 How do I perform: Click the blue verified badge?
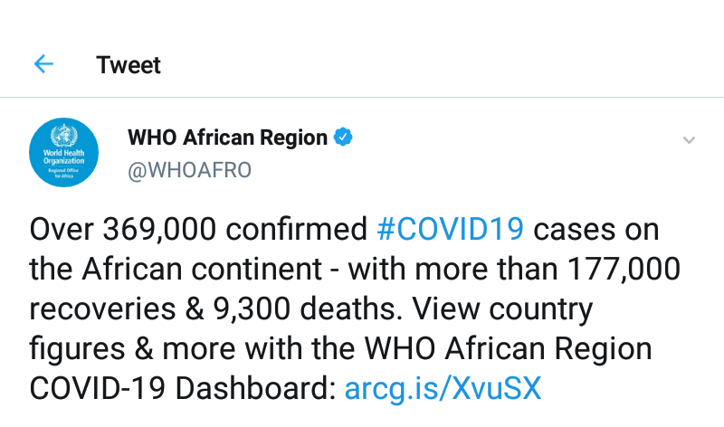point(344,138)
